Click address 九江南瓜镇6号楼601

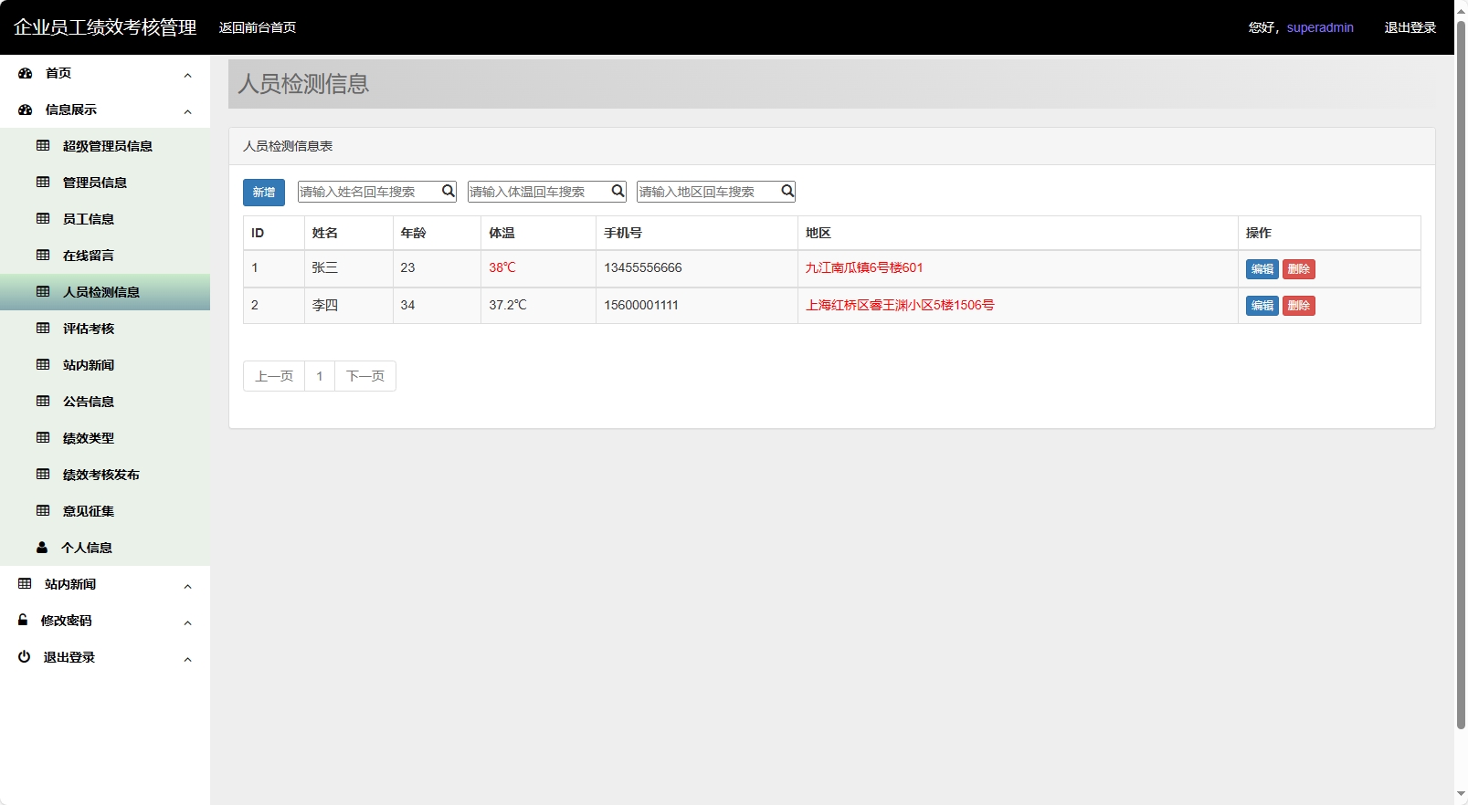[864, 267]
